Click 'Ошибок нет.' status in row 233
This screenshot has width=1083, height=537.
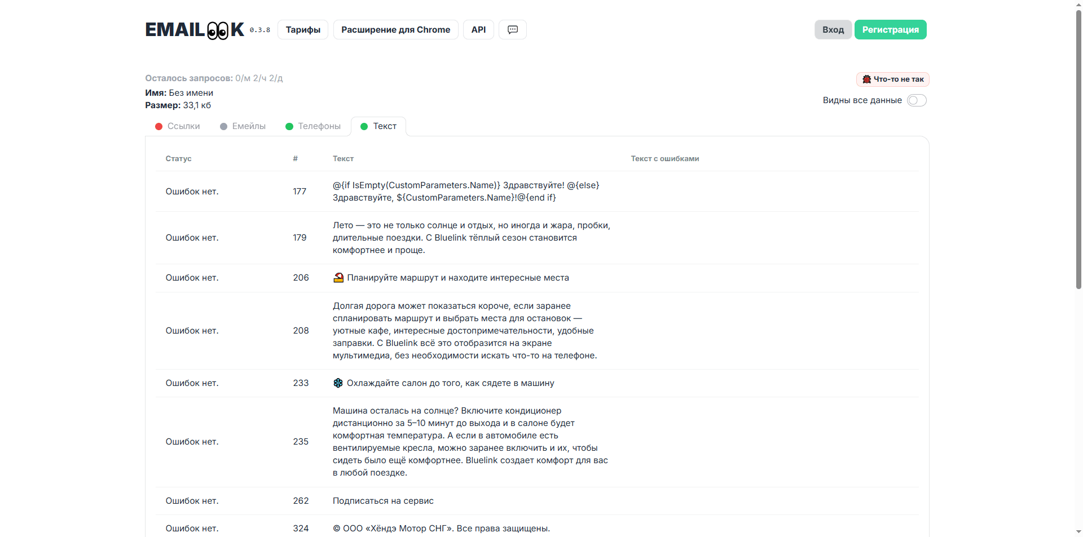click(x=192, y=383)
